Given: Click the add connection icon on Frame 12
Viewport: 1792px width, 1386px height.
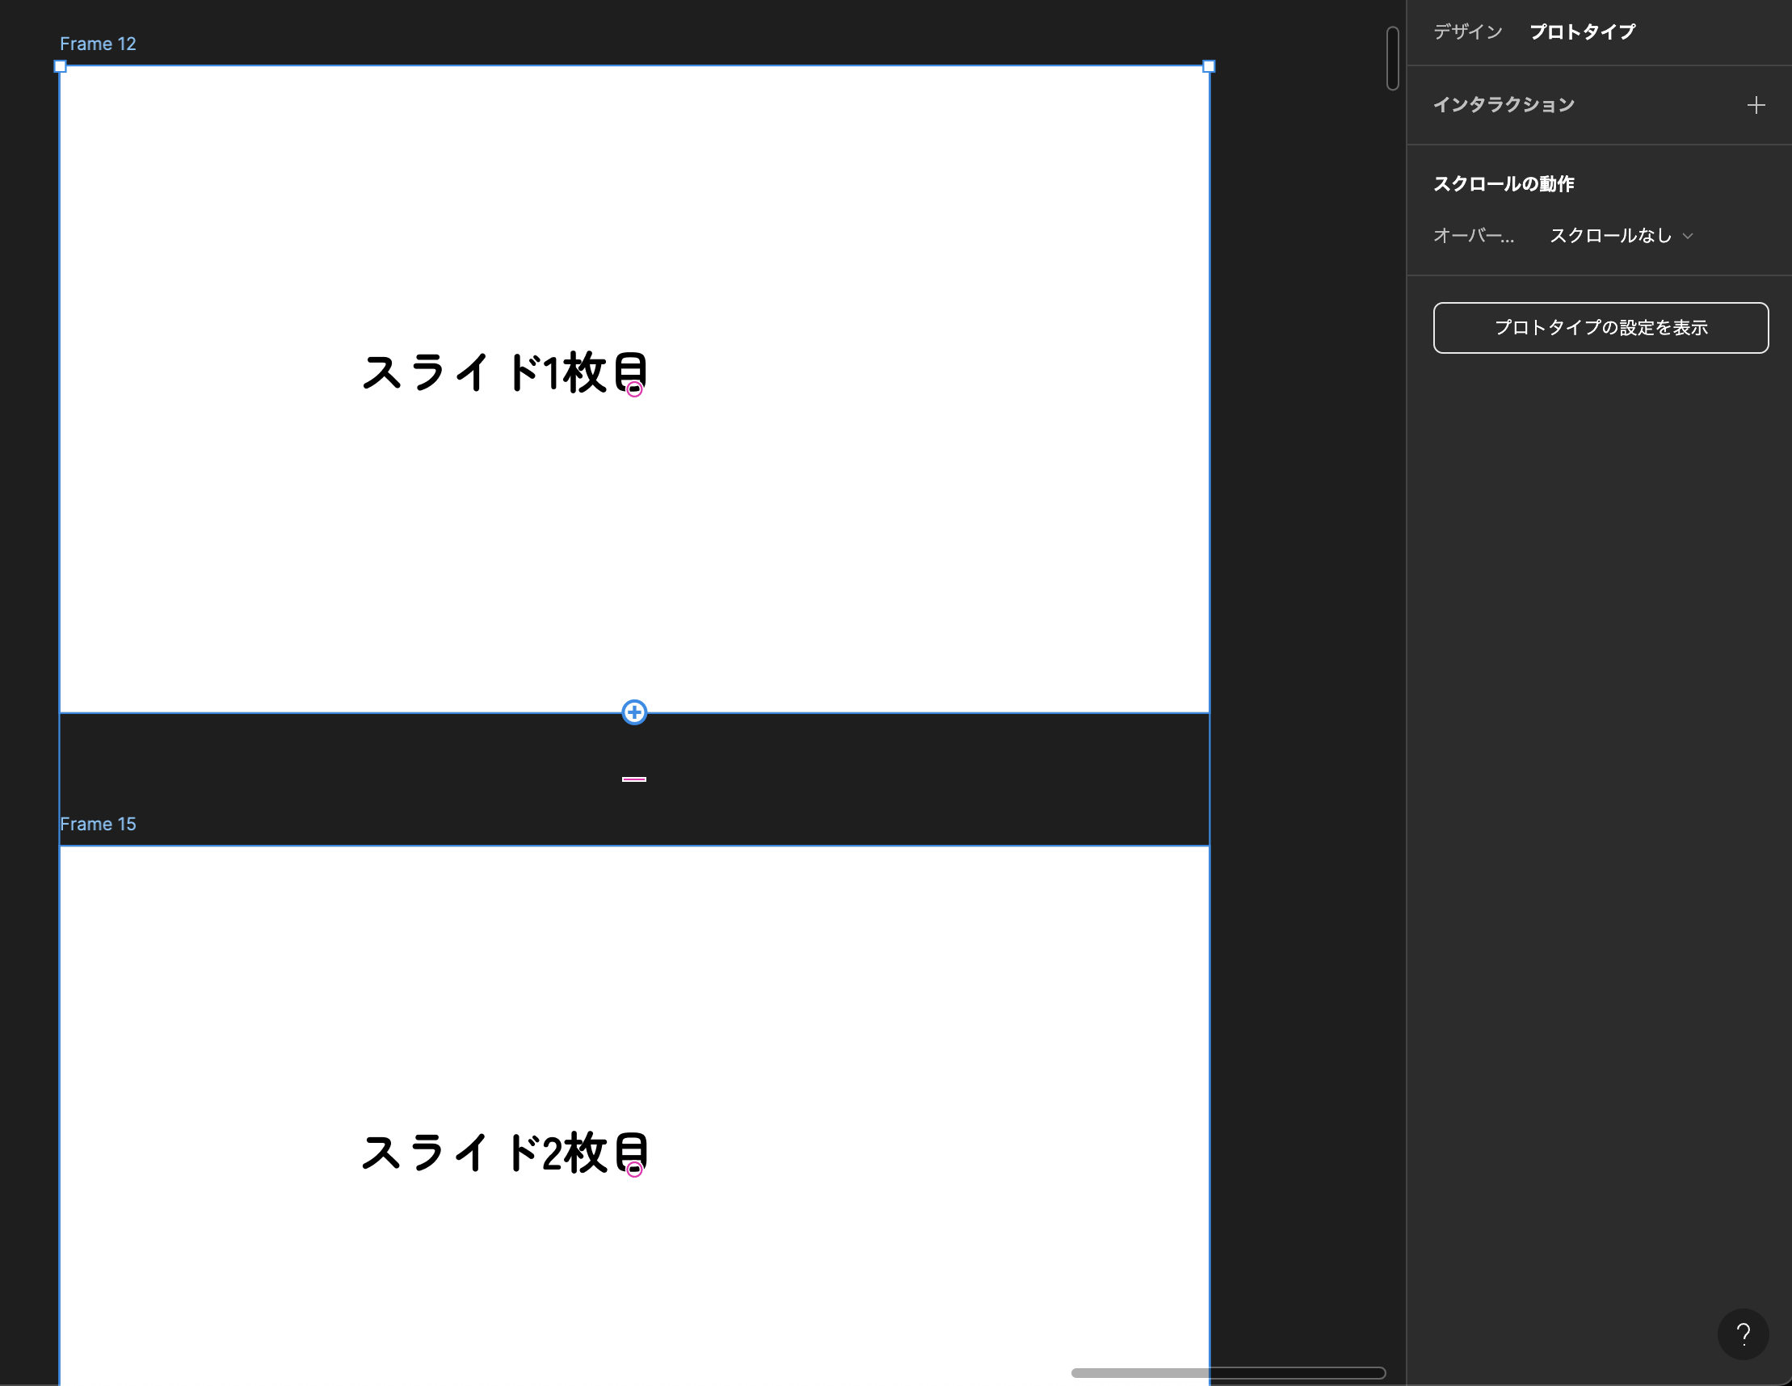Looking at the screenshot, I should [x=634, y=712].
